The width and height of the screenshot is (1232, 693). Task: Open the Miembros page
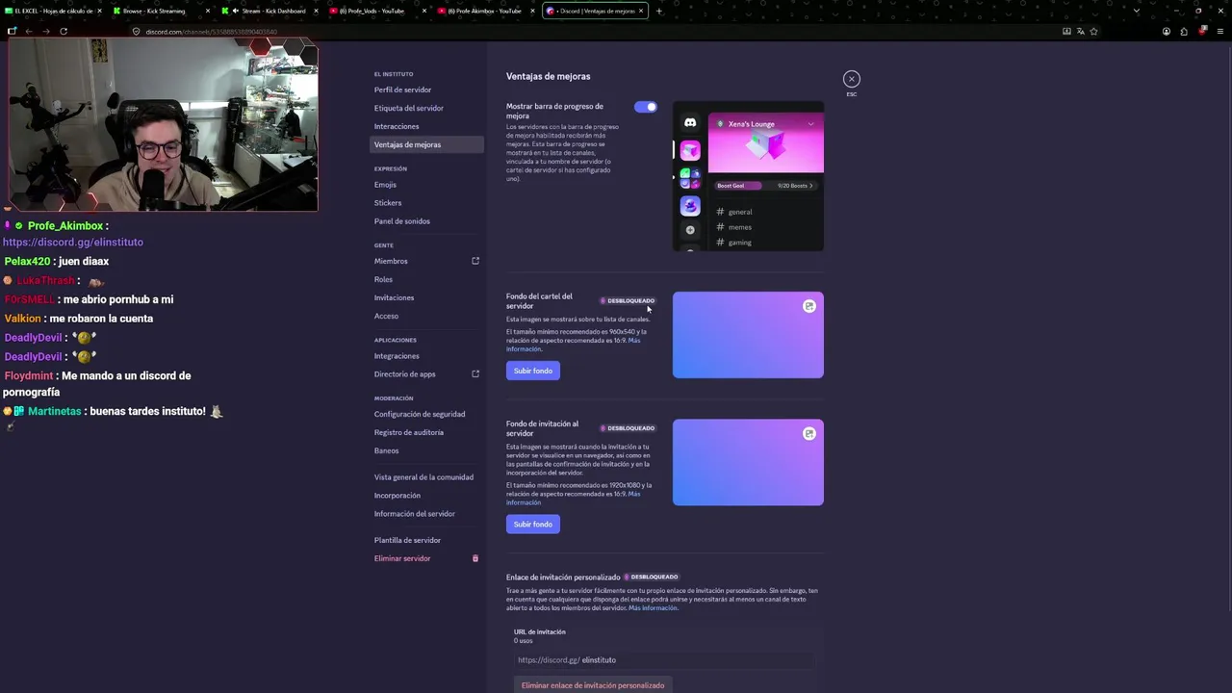391,261
